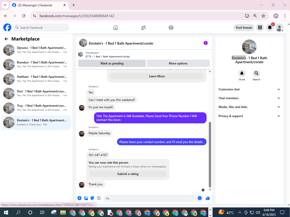Open Windows Start menu
Screen dimensions: 290x217
pyautogui.click(x=6, y=212)
